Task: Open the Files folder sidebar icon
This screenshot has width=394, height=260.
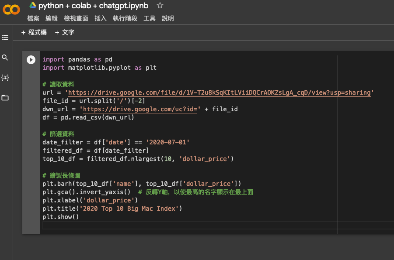Action: 5,98
